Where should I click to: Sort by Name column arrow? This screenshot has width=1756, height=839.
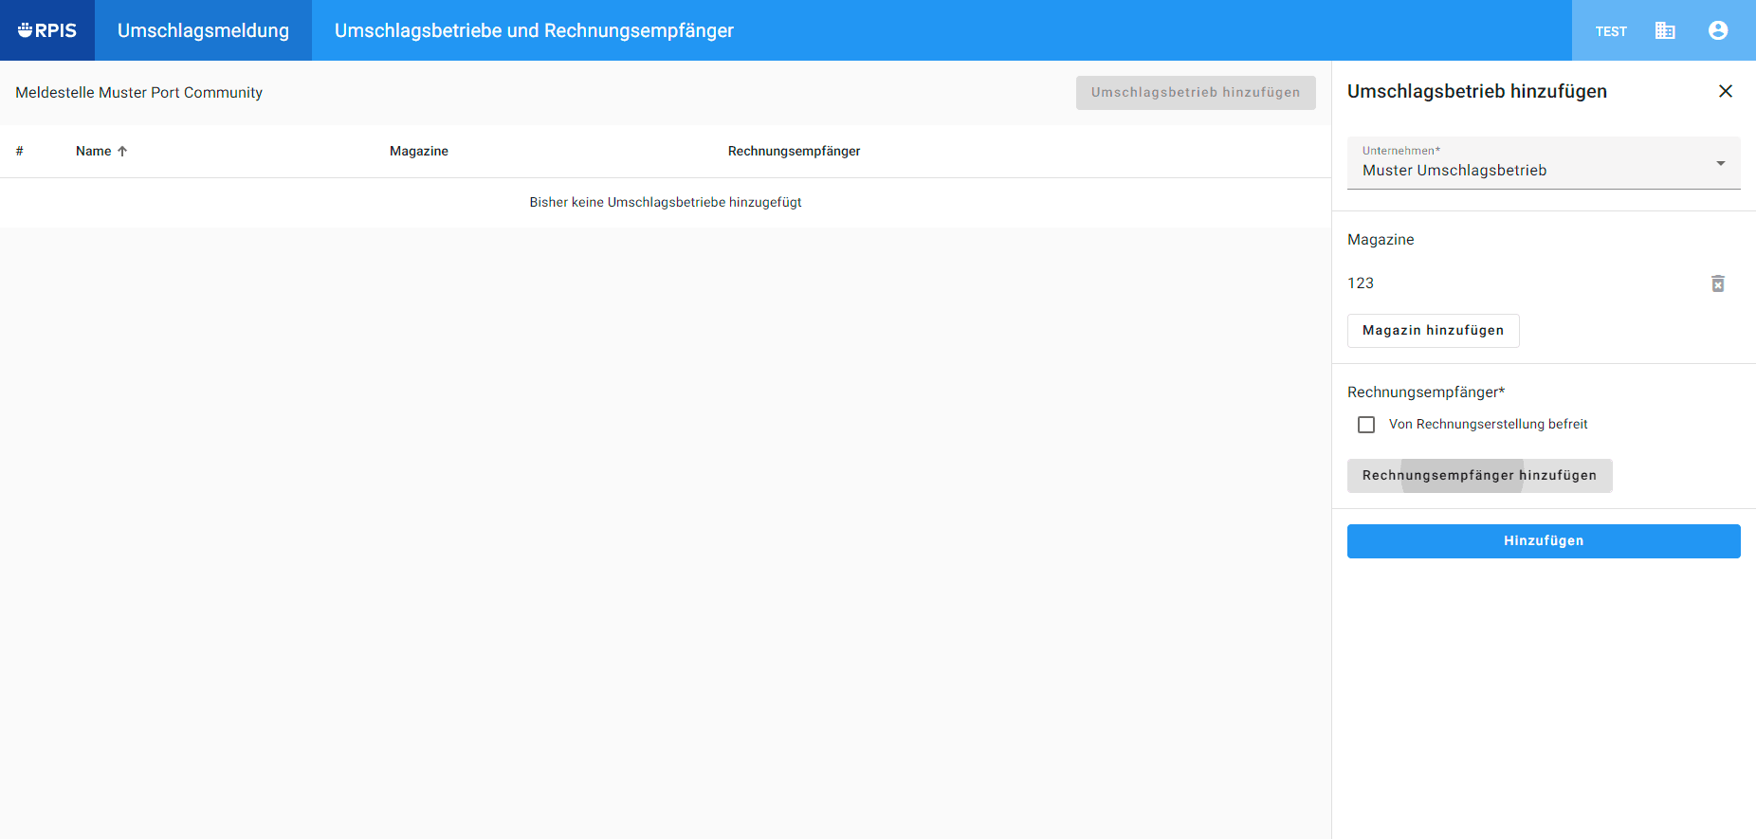coord(122,151)
